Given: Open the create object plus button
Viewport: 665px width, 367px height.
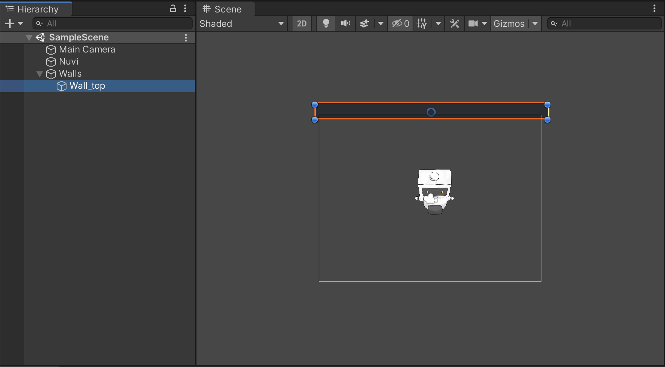Looking at the screenshot, I should 10,23.
